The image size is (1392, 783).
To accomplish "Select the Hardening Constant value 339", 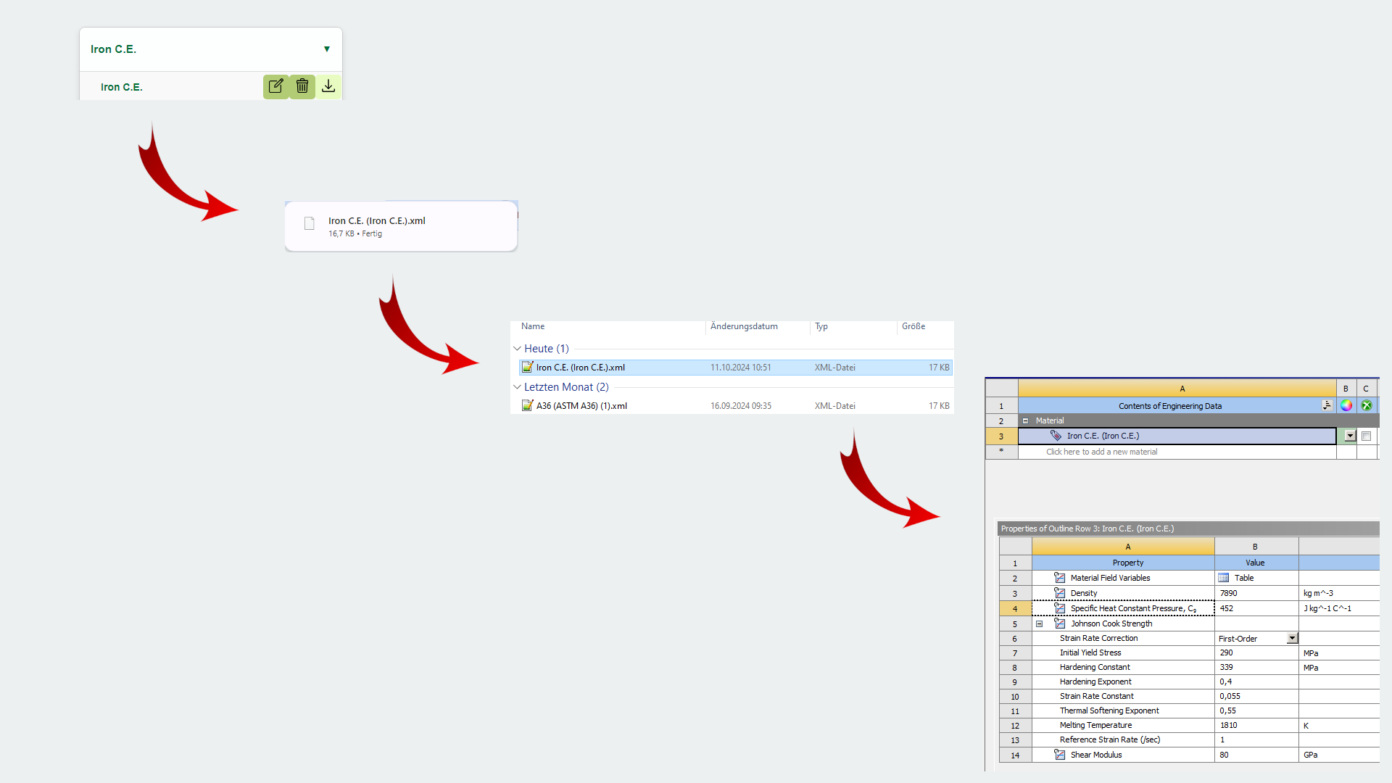I will [x=1256, y=668].
